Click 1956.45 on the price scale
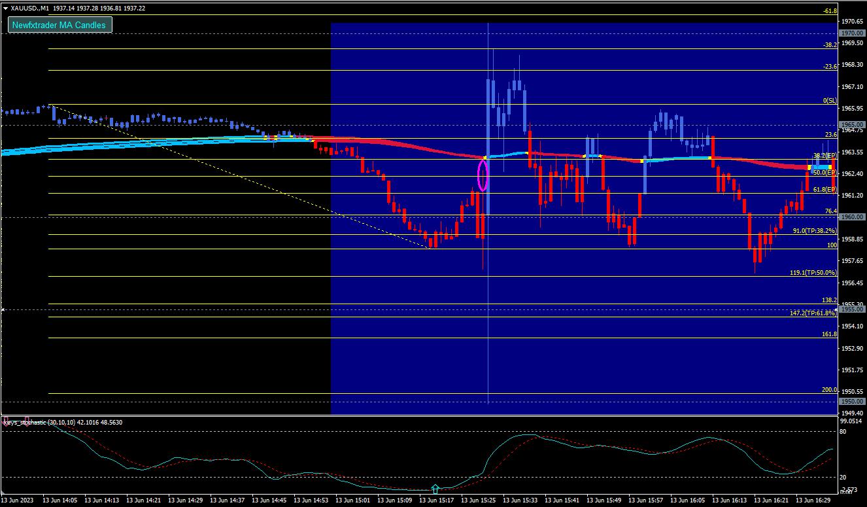The height and width of the screenshot is (507, 867). tap(852, 283)
